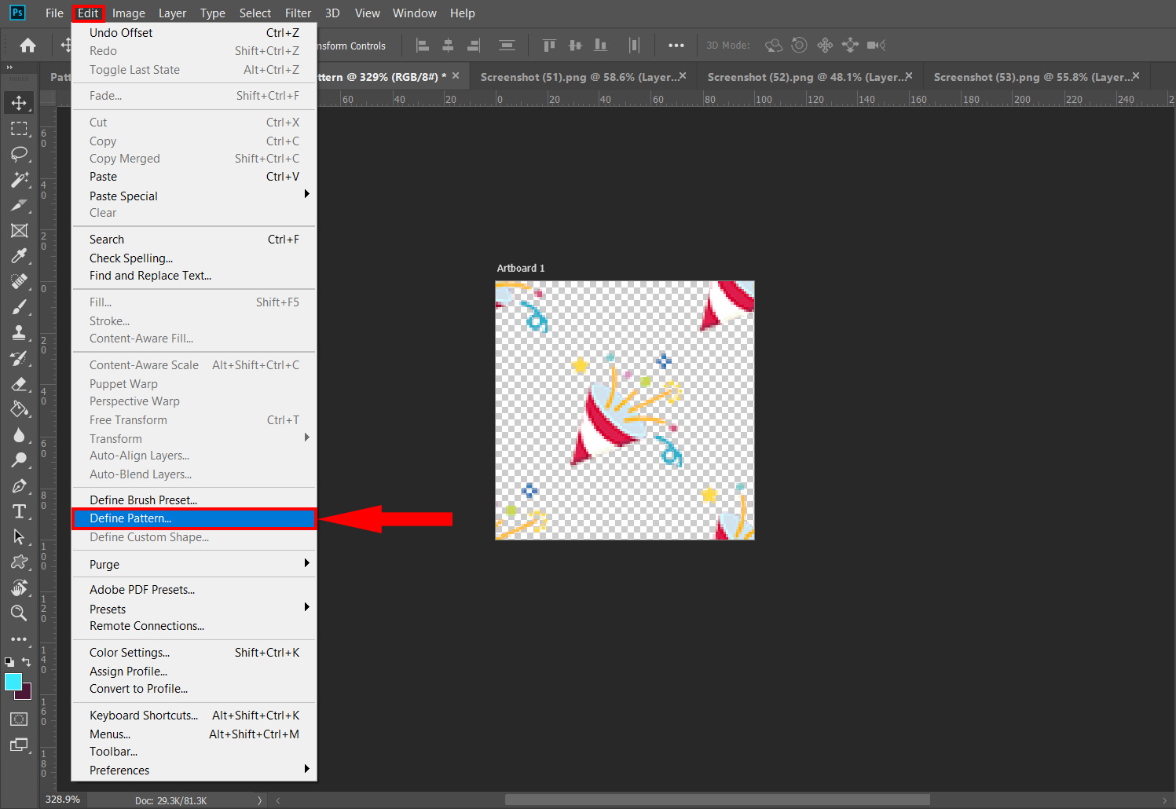This screenshot has width=1176, height=809.
Task: Select the Hand tool
Action: [x=19, y=588]
